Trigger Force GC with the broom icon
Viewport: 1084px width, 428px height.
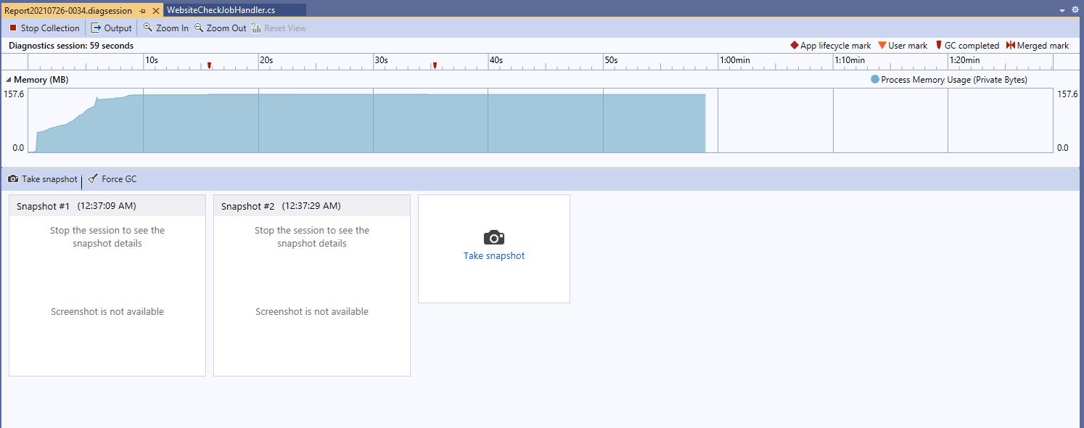[x=92, y=178]
